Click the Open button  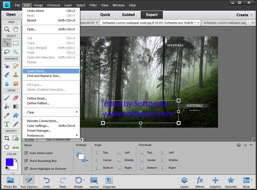click(11, 14)
